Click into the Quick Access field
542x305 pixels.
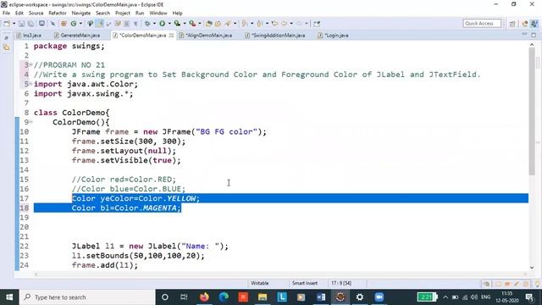coord(482,23)
